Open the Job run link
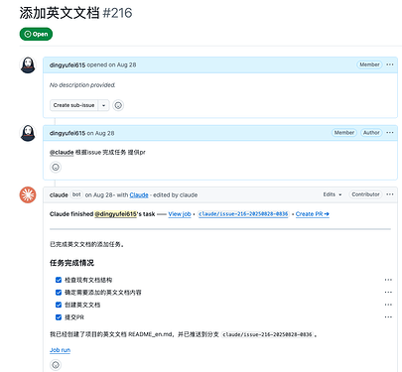 60,350
